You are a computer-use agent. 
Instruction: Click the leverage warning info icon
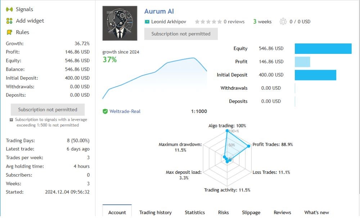click(x=12, y=120)
